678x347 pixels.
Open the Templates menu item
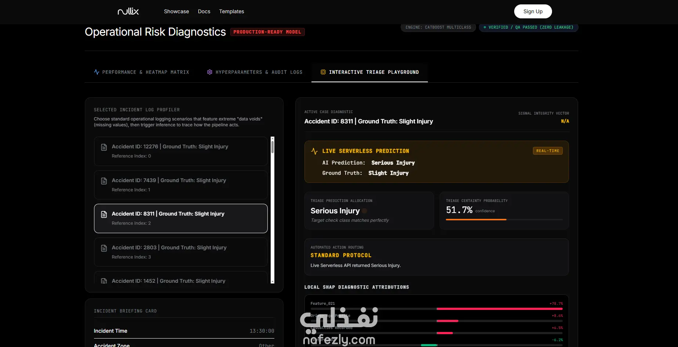[x=231, y=11]
